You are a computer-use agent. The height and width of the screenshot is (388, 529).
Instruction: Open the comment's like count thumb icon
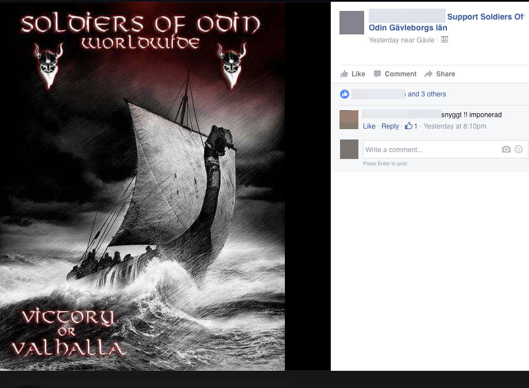408,126
